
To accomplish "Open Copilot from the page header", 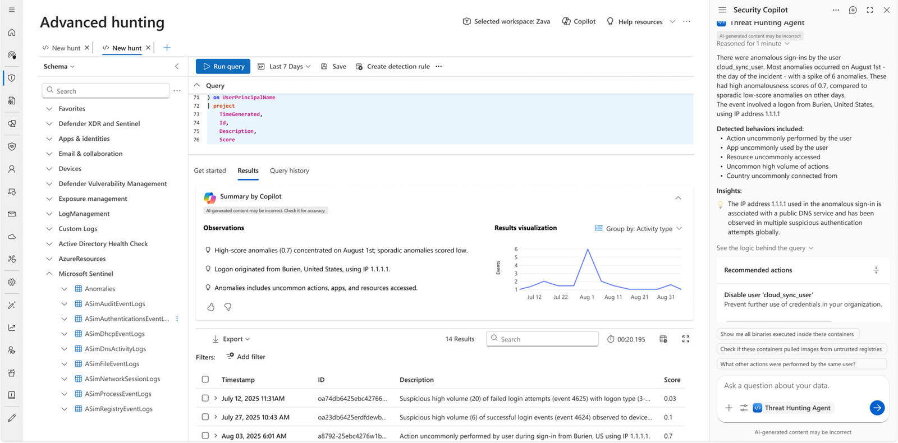I will (579, 21).
